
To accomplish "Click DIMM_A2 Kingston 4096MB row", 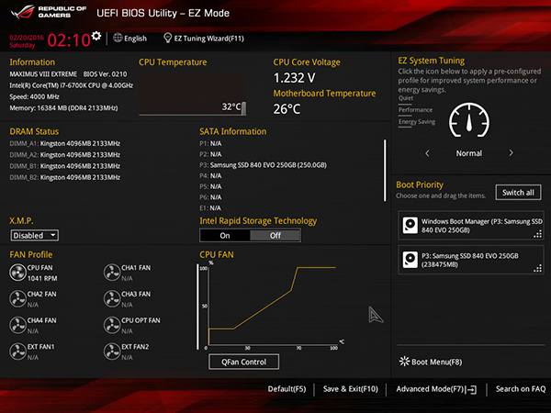I will [x=64, y=154].
